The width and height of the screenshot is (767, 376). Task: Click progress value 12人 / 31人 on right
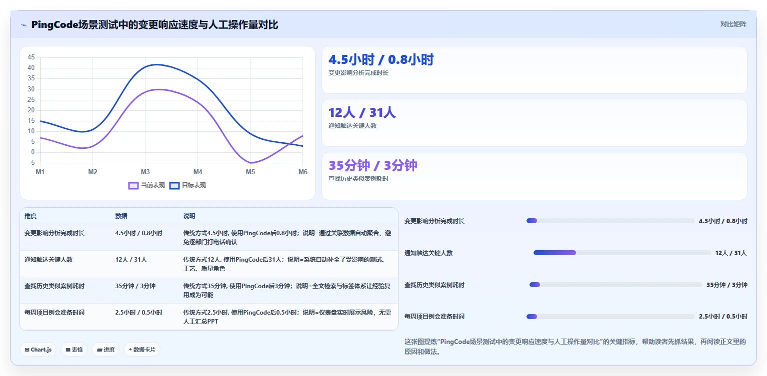point(730,253)
